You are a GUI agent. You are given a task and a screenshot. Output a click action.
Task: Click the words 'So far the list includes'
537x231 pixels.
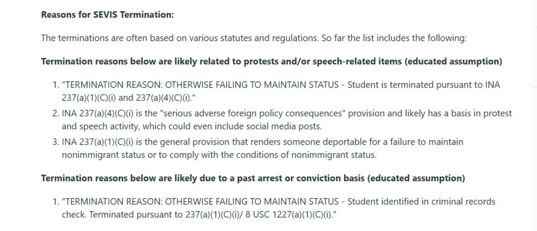pos(365,38)
